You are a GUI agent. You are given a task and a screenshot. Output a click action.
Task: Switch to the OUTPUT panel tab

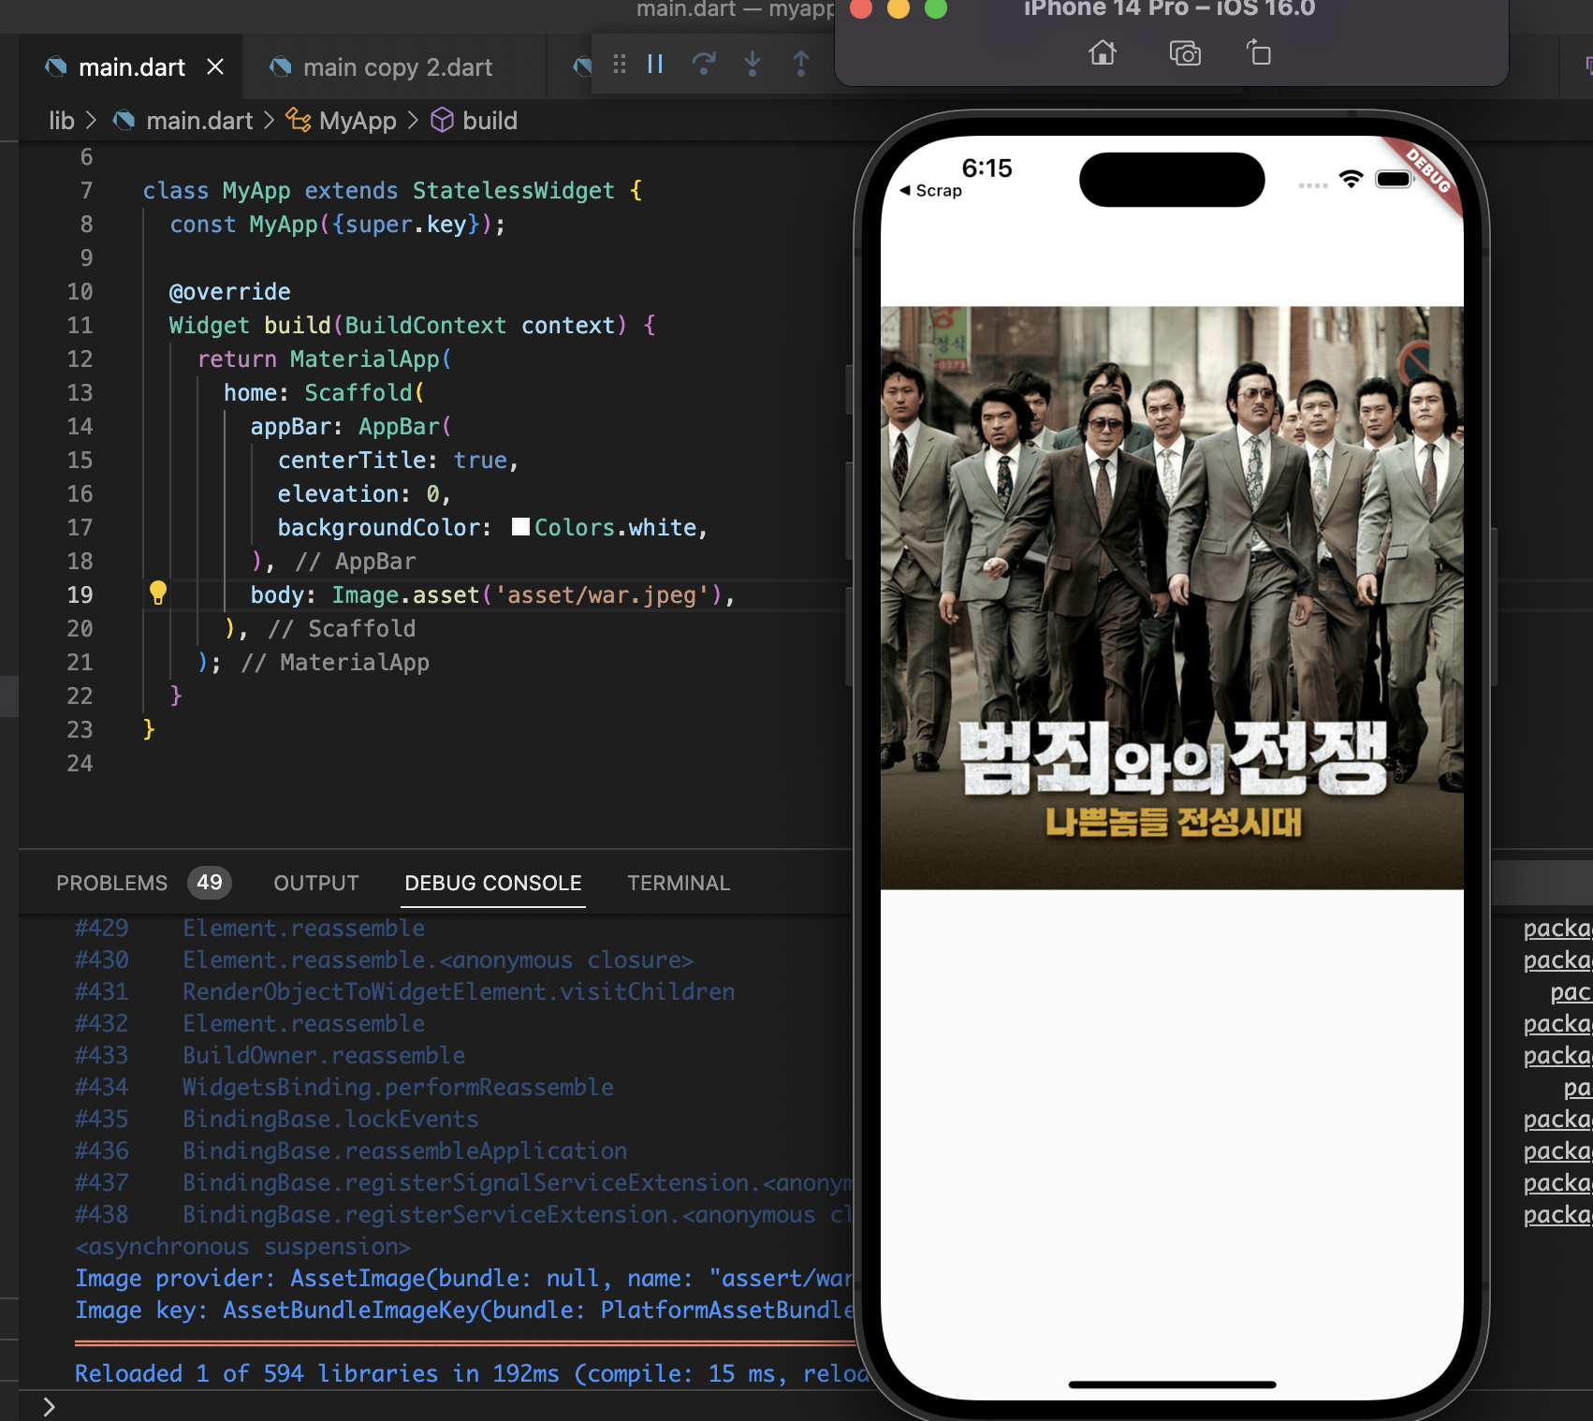(316, 883)
